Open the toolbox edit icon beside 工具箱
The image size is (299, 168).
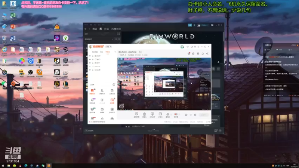tap(114, 85)
